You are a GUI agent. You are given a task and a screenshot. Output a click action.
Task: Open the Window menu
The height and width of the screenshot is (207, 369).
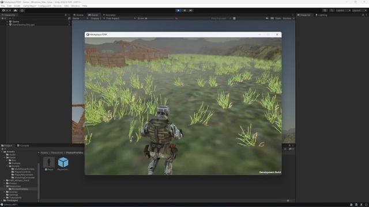coord(76,6)
